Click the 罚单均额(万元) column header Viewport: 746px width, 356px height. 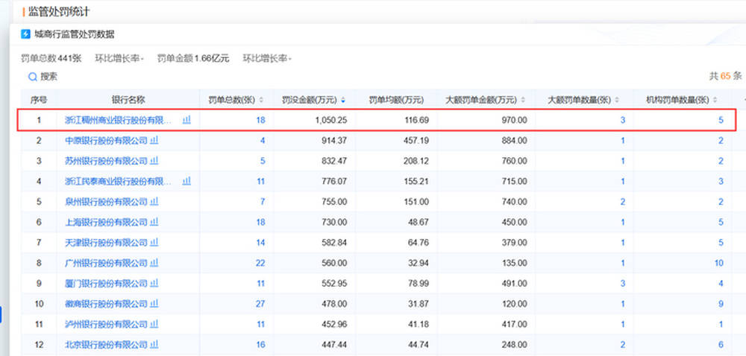tap(396, 100)
